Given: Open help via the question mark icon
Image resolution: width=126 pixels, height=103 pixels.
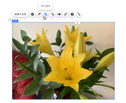Looking at the screenshot, I should pos(72,14).
